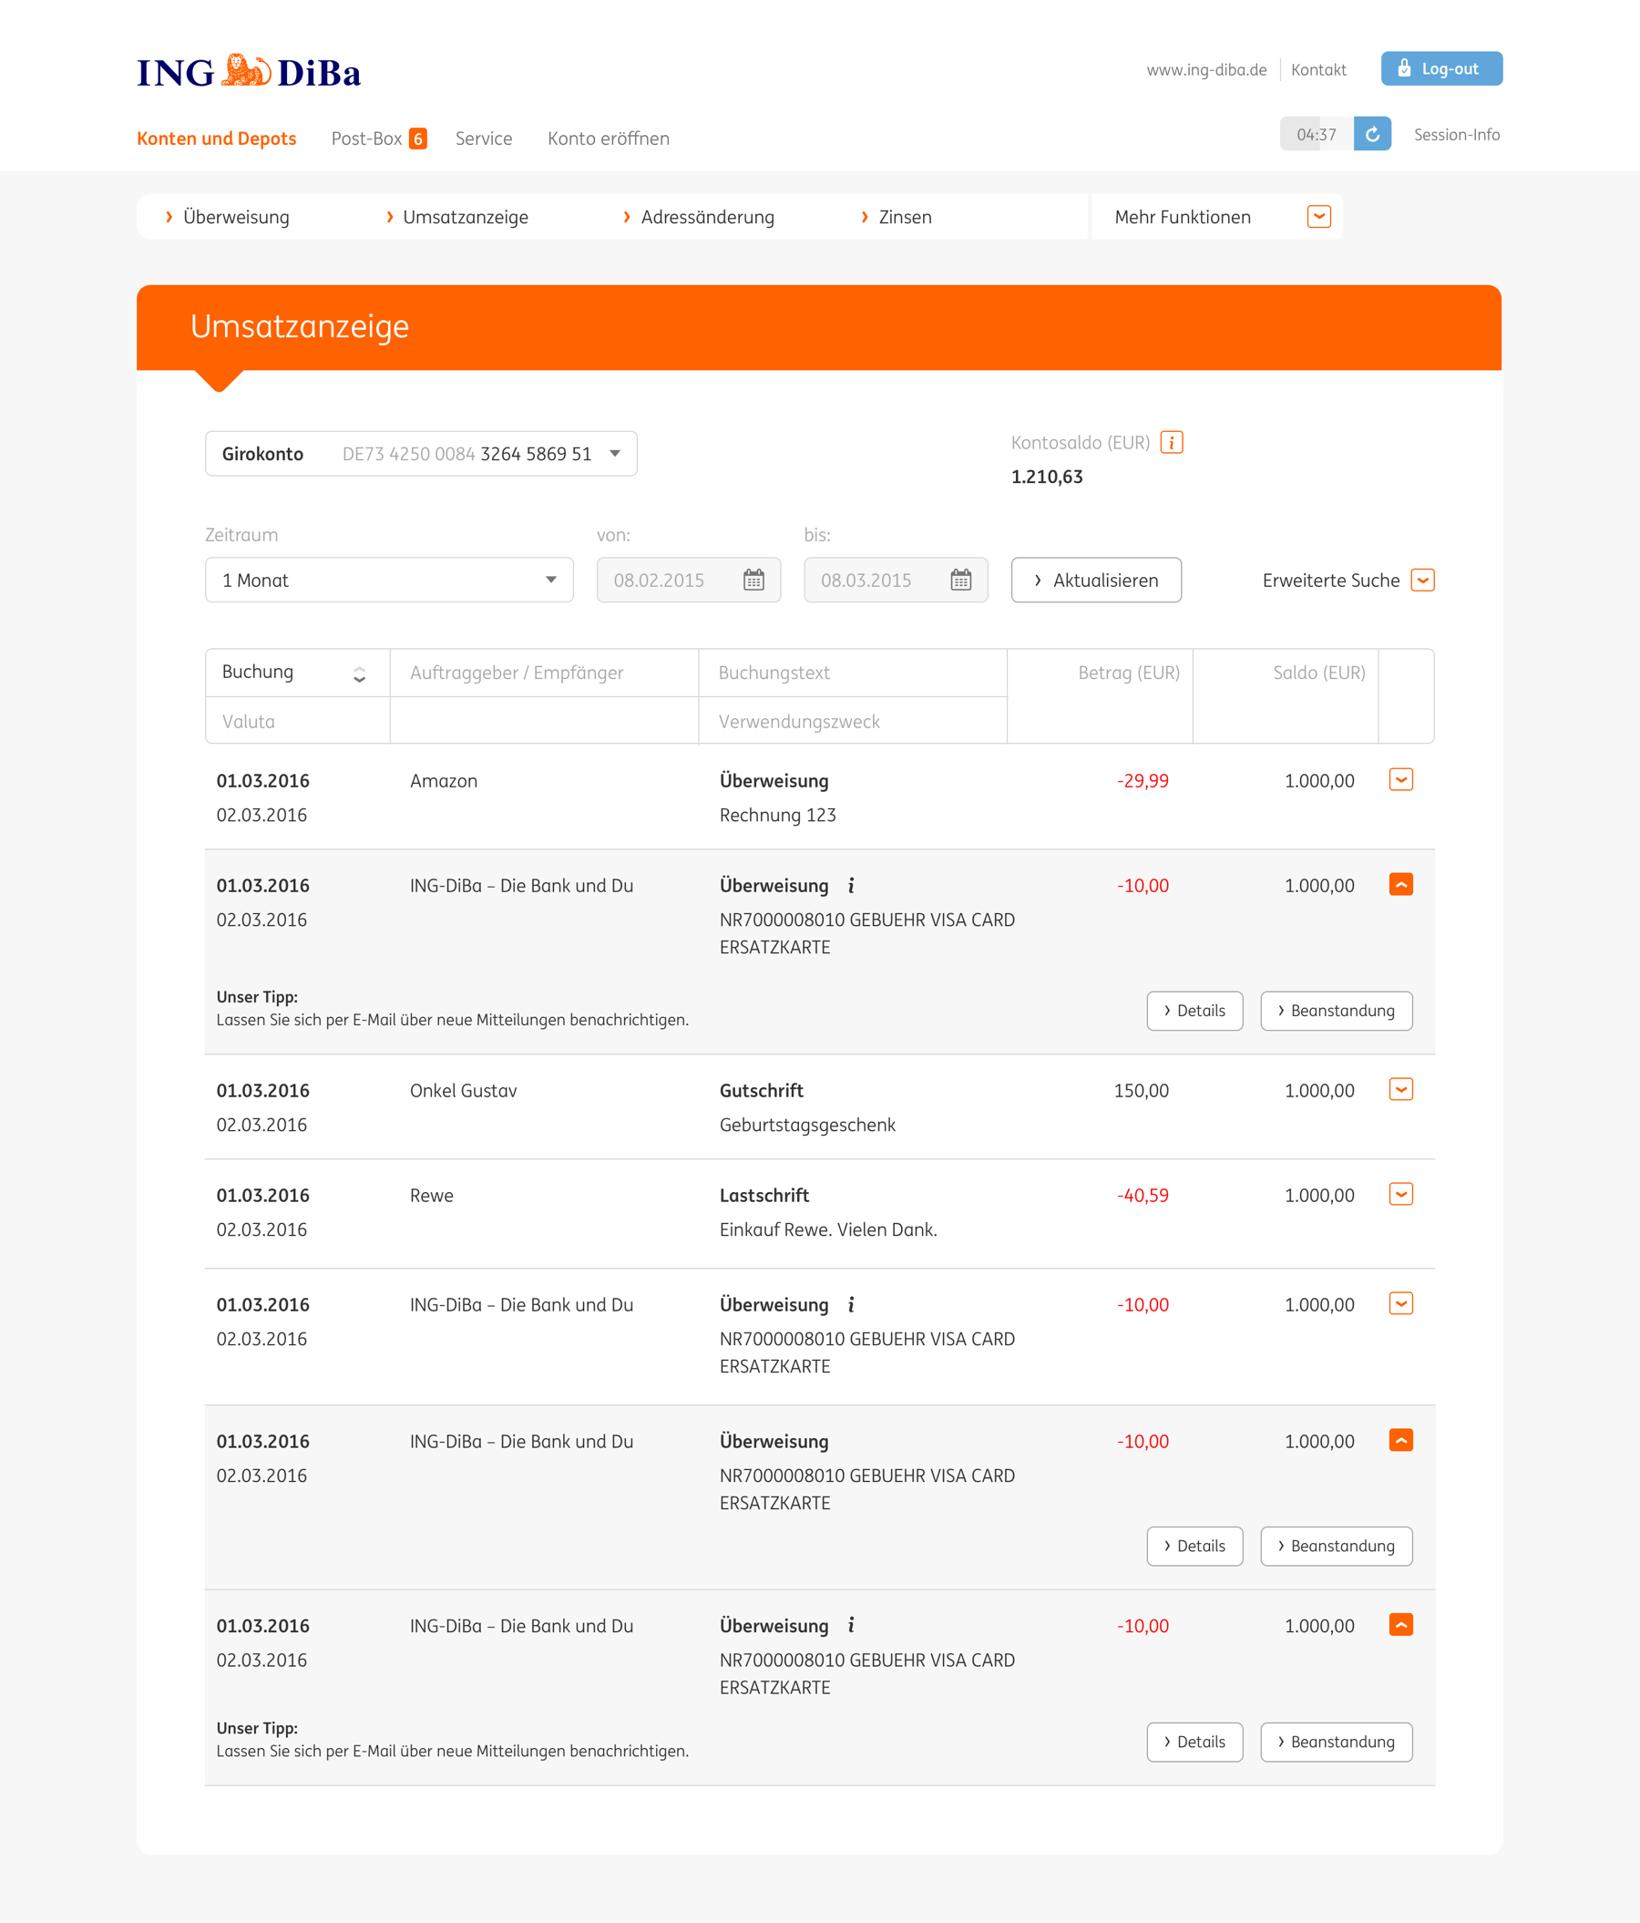This screenshot has width=1640, height=1923.
Task: Expand the Rewe Lastschrift transaction row
Action: [x=1399, y=1194]
